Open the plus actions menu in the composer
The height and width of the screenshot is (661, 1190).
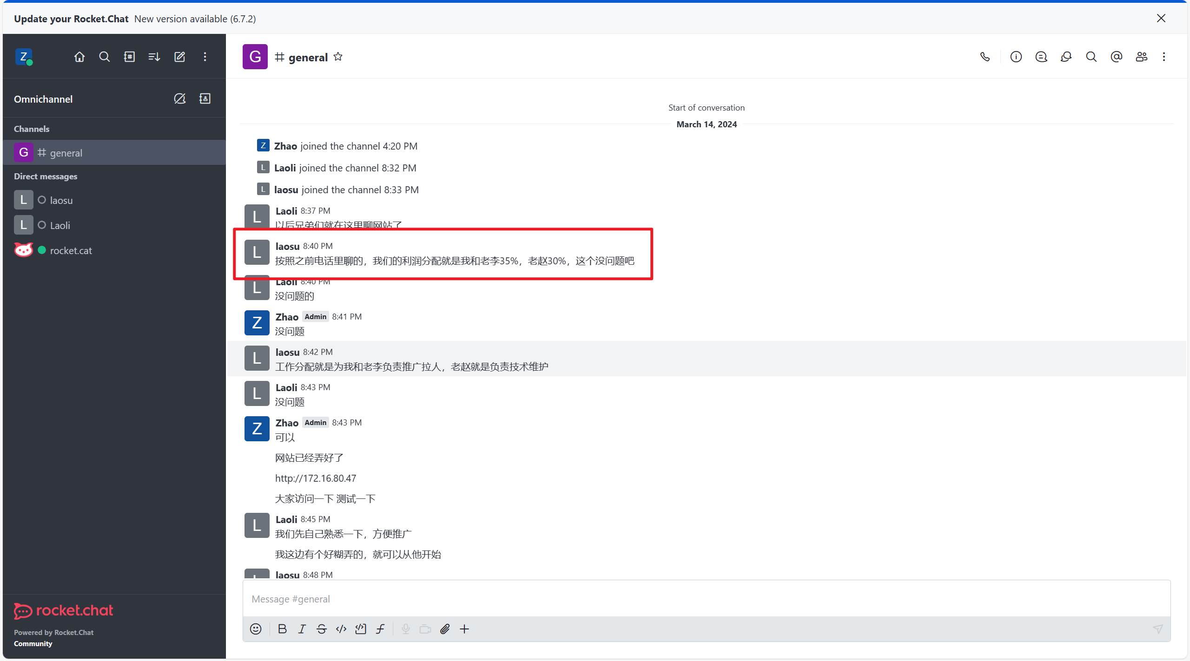(464, 629)
